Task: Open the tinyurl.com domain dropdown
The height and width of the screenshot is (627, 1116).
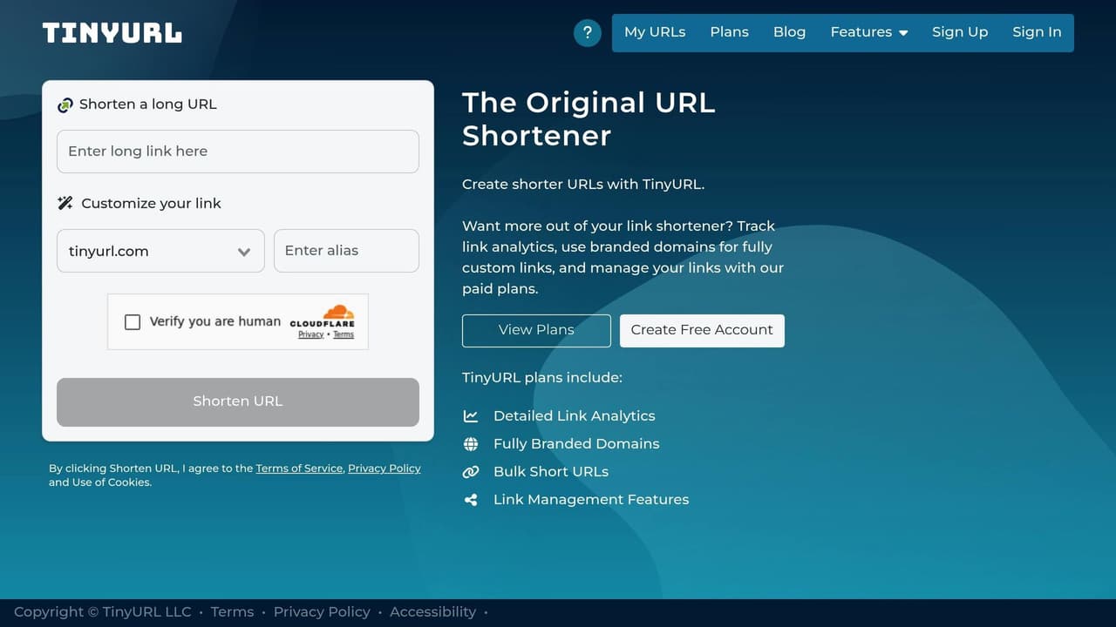Action: [x=160, y=251]
